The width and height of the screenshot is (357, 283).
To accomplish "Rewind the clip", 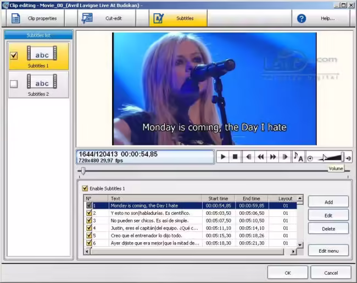I will 261,157.
